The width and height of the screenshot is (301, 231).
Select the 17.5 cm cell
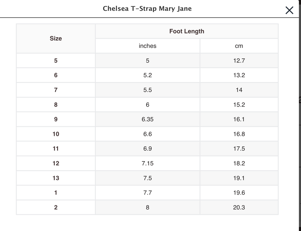click(239, 149)
